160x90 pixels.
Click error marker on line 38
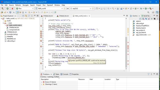point(41,58)
